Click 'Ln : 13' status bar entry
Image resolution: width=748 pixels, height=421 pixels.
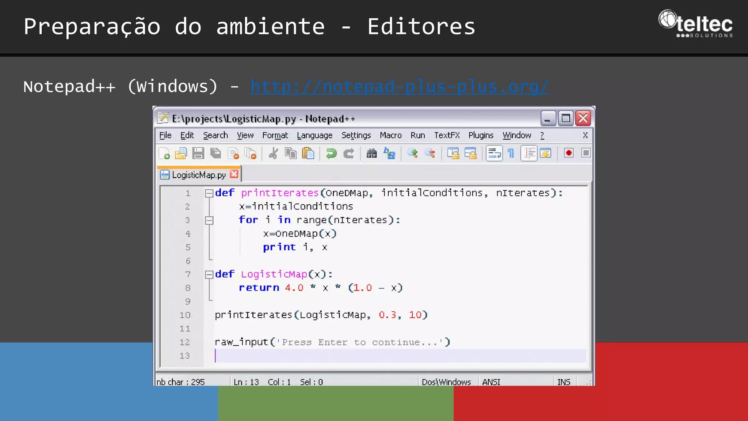pos(246,382)
